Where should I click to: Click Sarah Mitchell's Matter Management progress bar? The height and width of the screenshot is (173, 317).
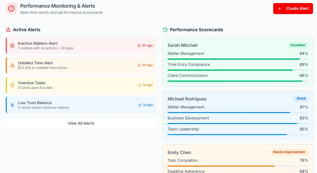pyautogui.click(x=238, y=59)
